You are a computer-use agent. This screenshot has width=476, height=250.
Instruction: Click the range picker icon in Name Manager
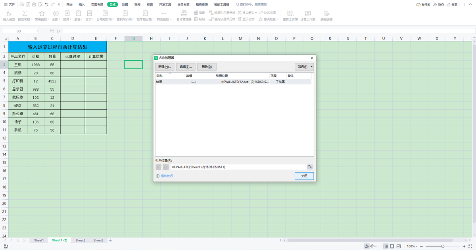(310, 167)
